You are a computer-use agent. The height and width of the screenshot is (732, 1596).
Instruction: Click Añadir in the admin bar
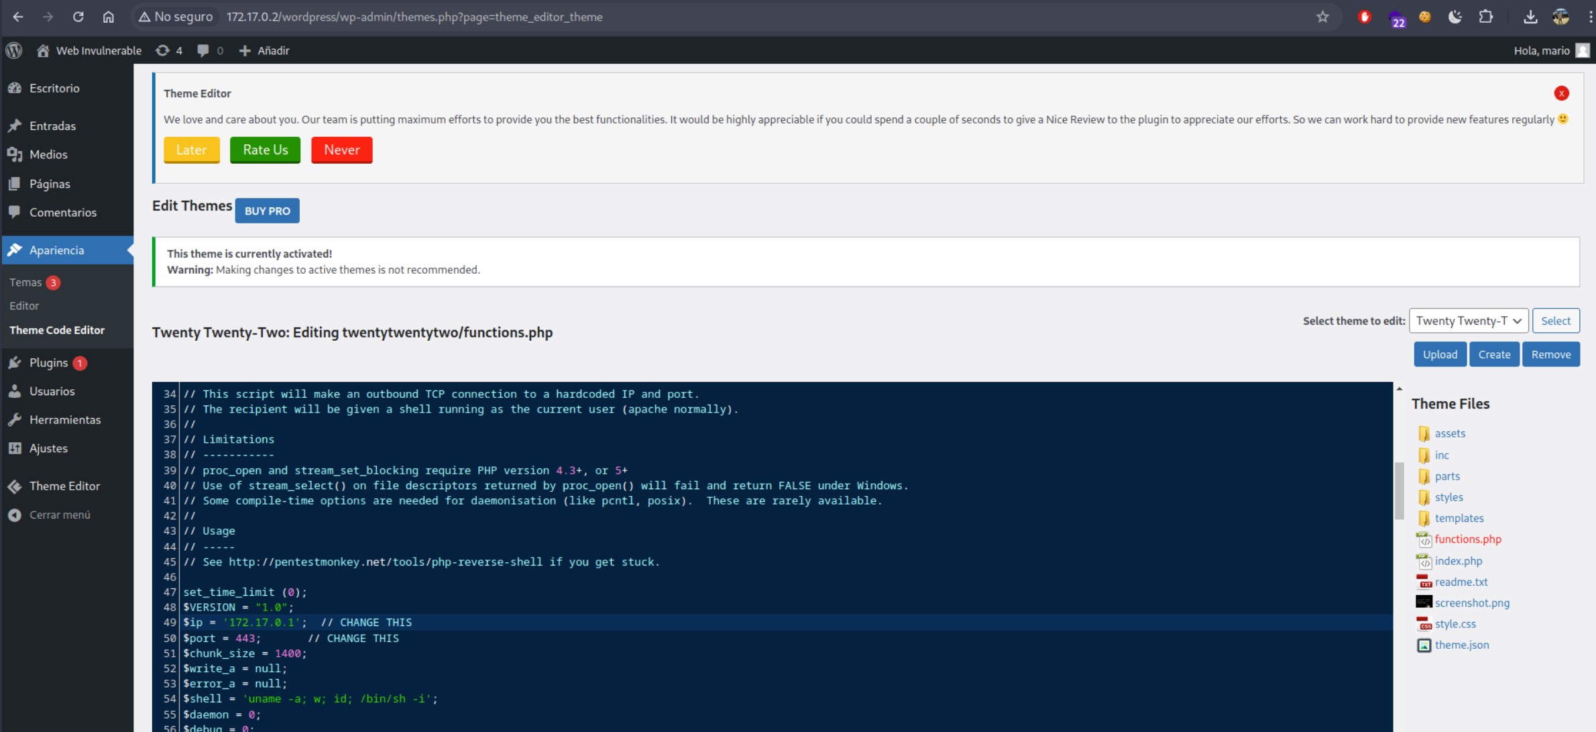264,50
